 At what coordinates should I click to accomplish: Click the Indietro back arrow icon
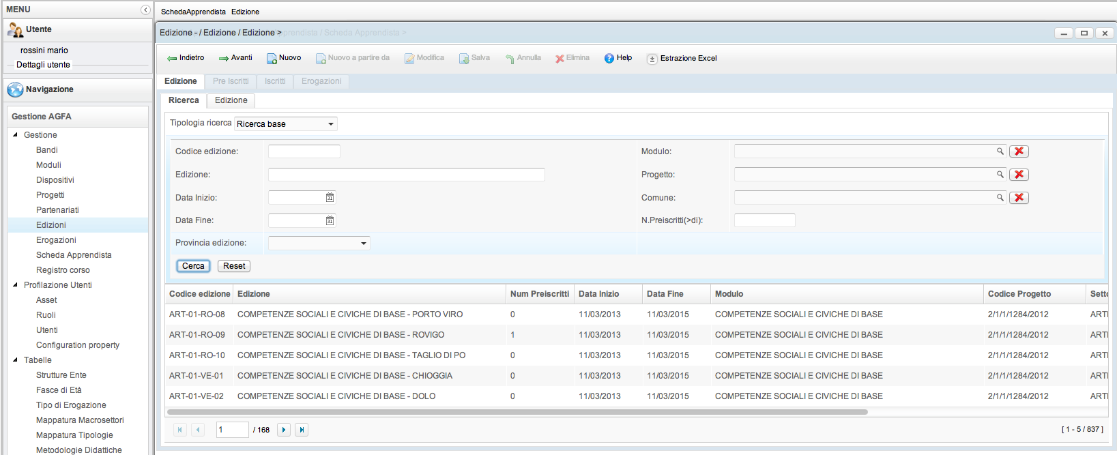[172, 59]
